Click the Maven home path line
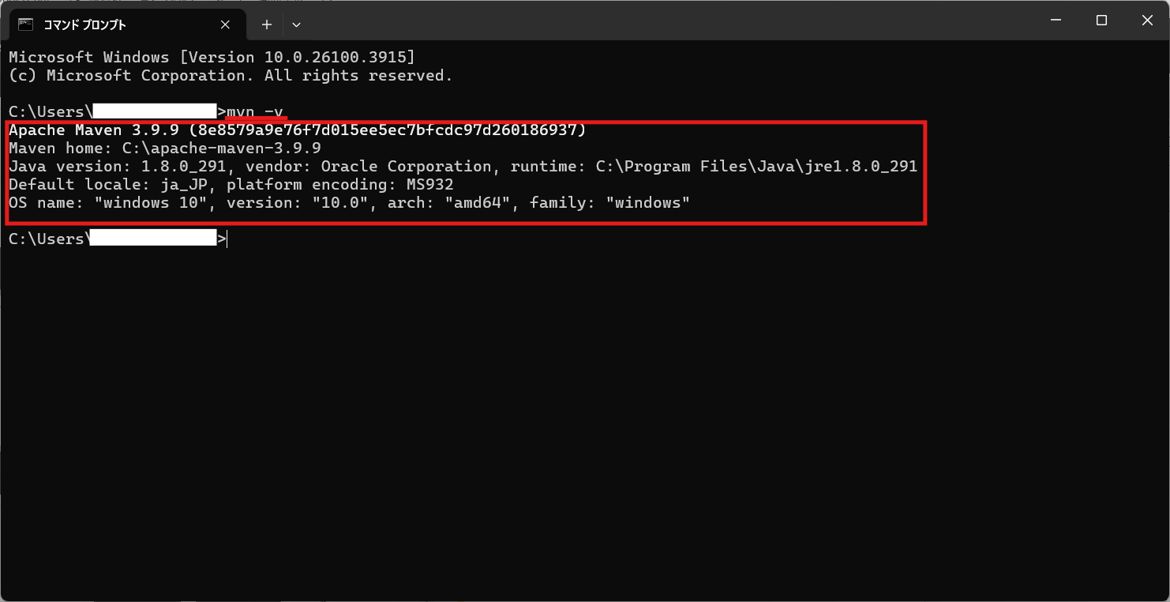This screenshot has height=602, width=1170. point(165,148)
